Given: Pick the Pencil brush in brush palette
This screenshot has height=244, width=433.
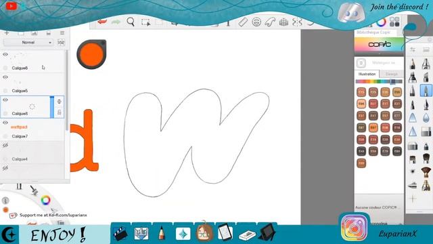Looking at the screenshot, I should (x=413, y=64).
